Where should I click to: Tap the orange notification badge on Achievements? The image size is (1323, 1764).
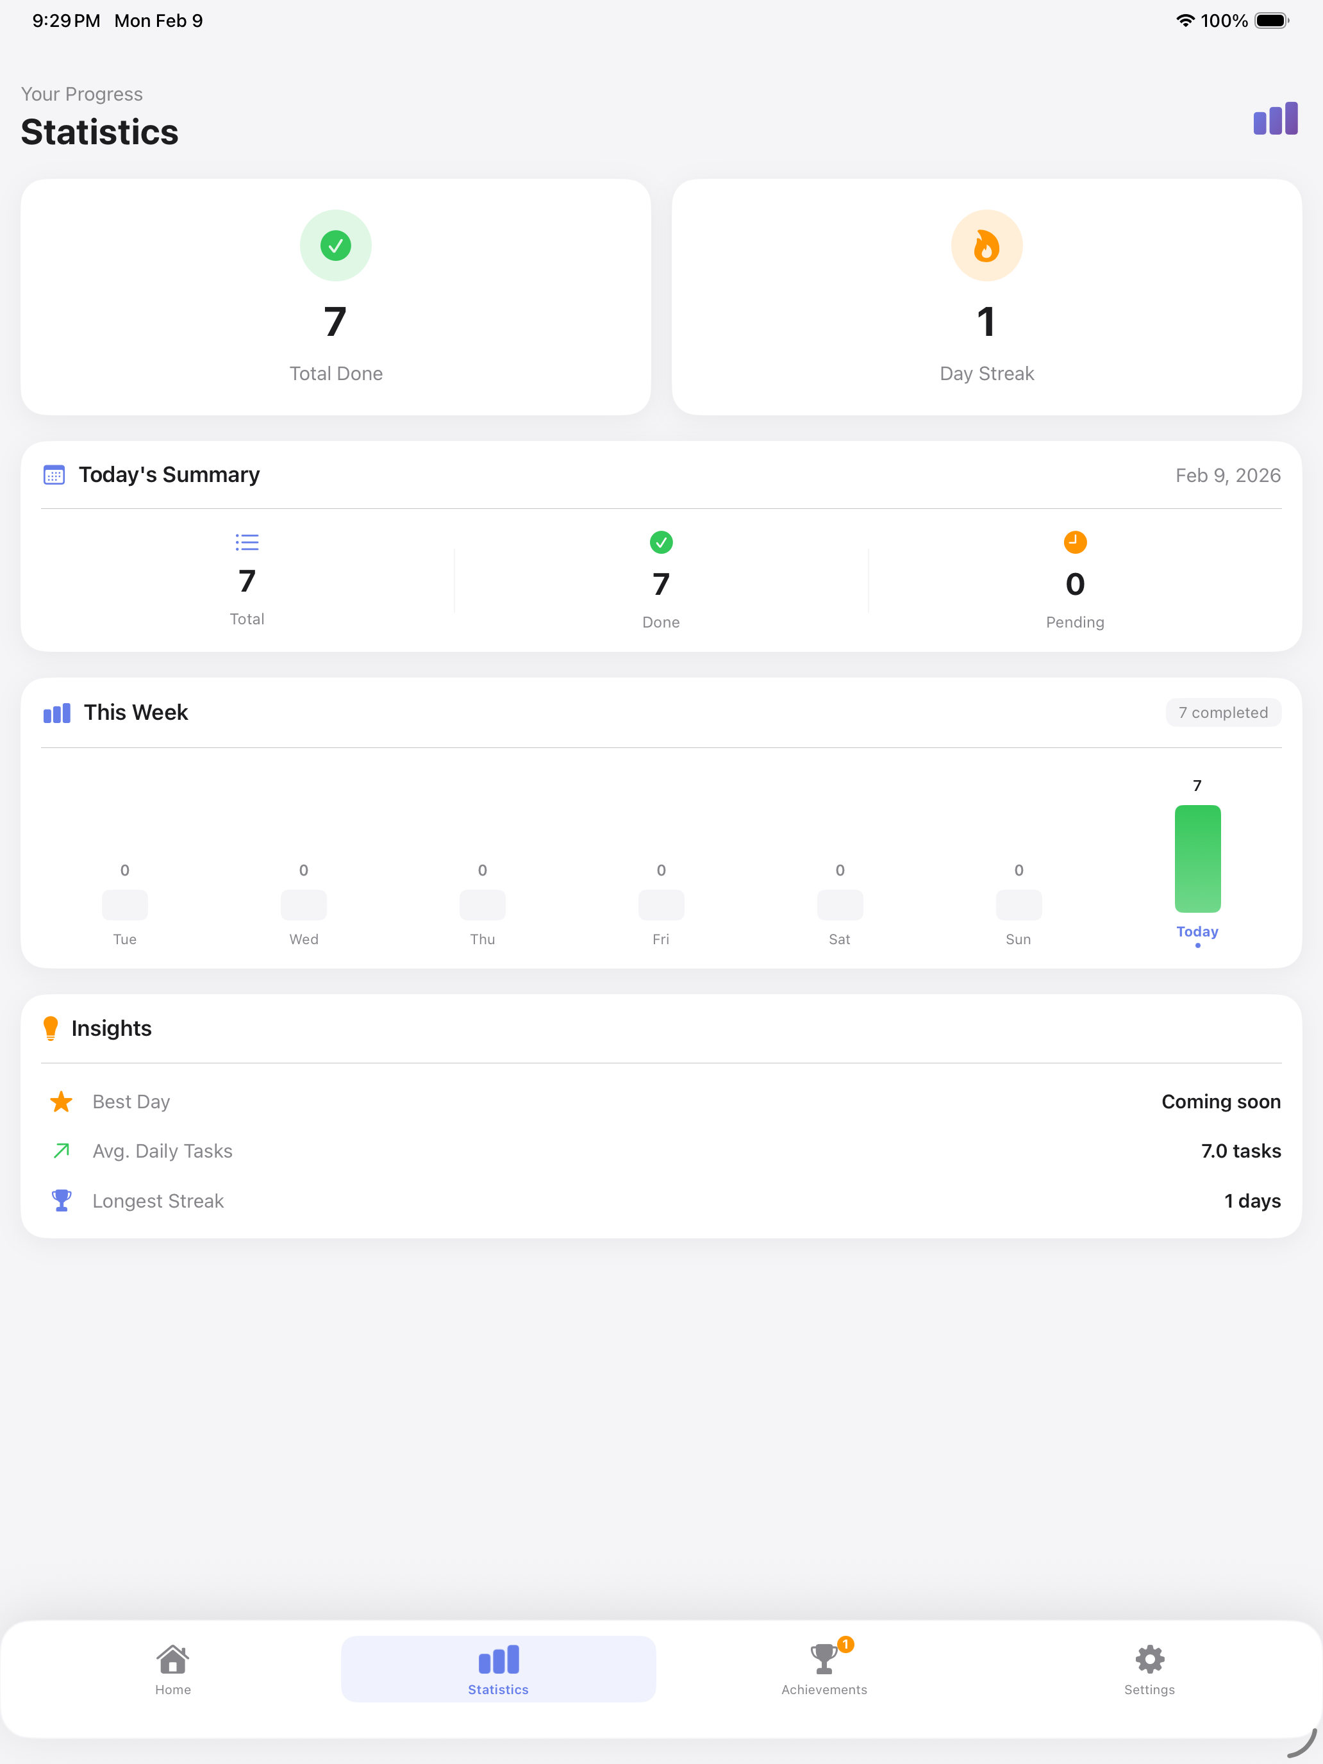(x=845, y=1644)
